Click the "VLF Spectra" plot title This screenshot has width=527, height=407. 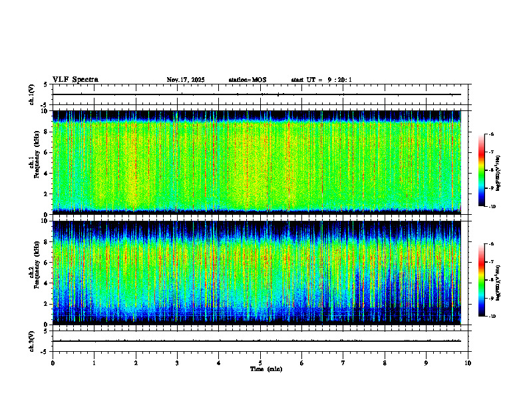point(75,80)
